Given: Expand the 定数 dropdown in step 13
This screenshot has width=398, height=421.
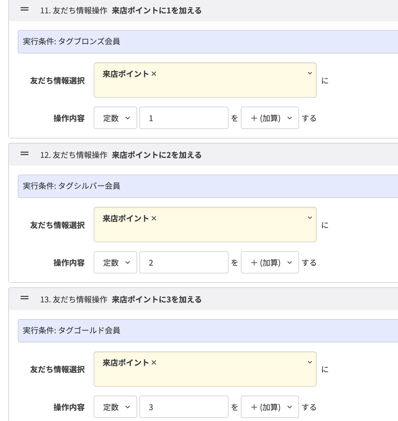Looking at the screenshot, I should pyautogui.click(x=115, y=407).
